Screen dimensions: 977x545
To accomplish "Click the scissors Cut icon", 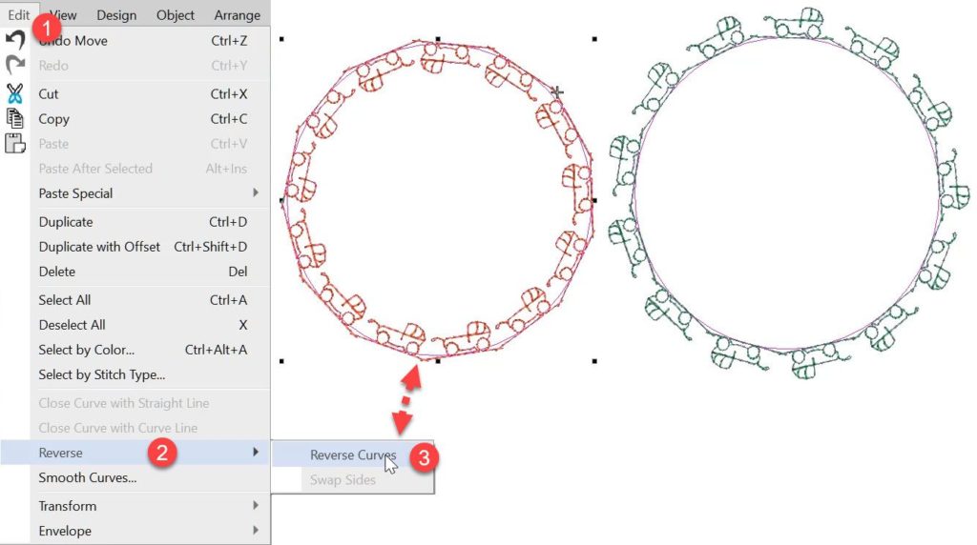I will [x=15, y=93].
